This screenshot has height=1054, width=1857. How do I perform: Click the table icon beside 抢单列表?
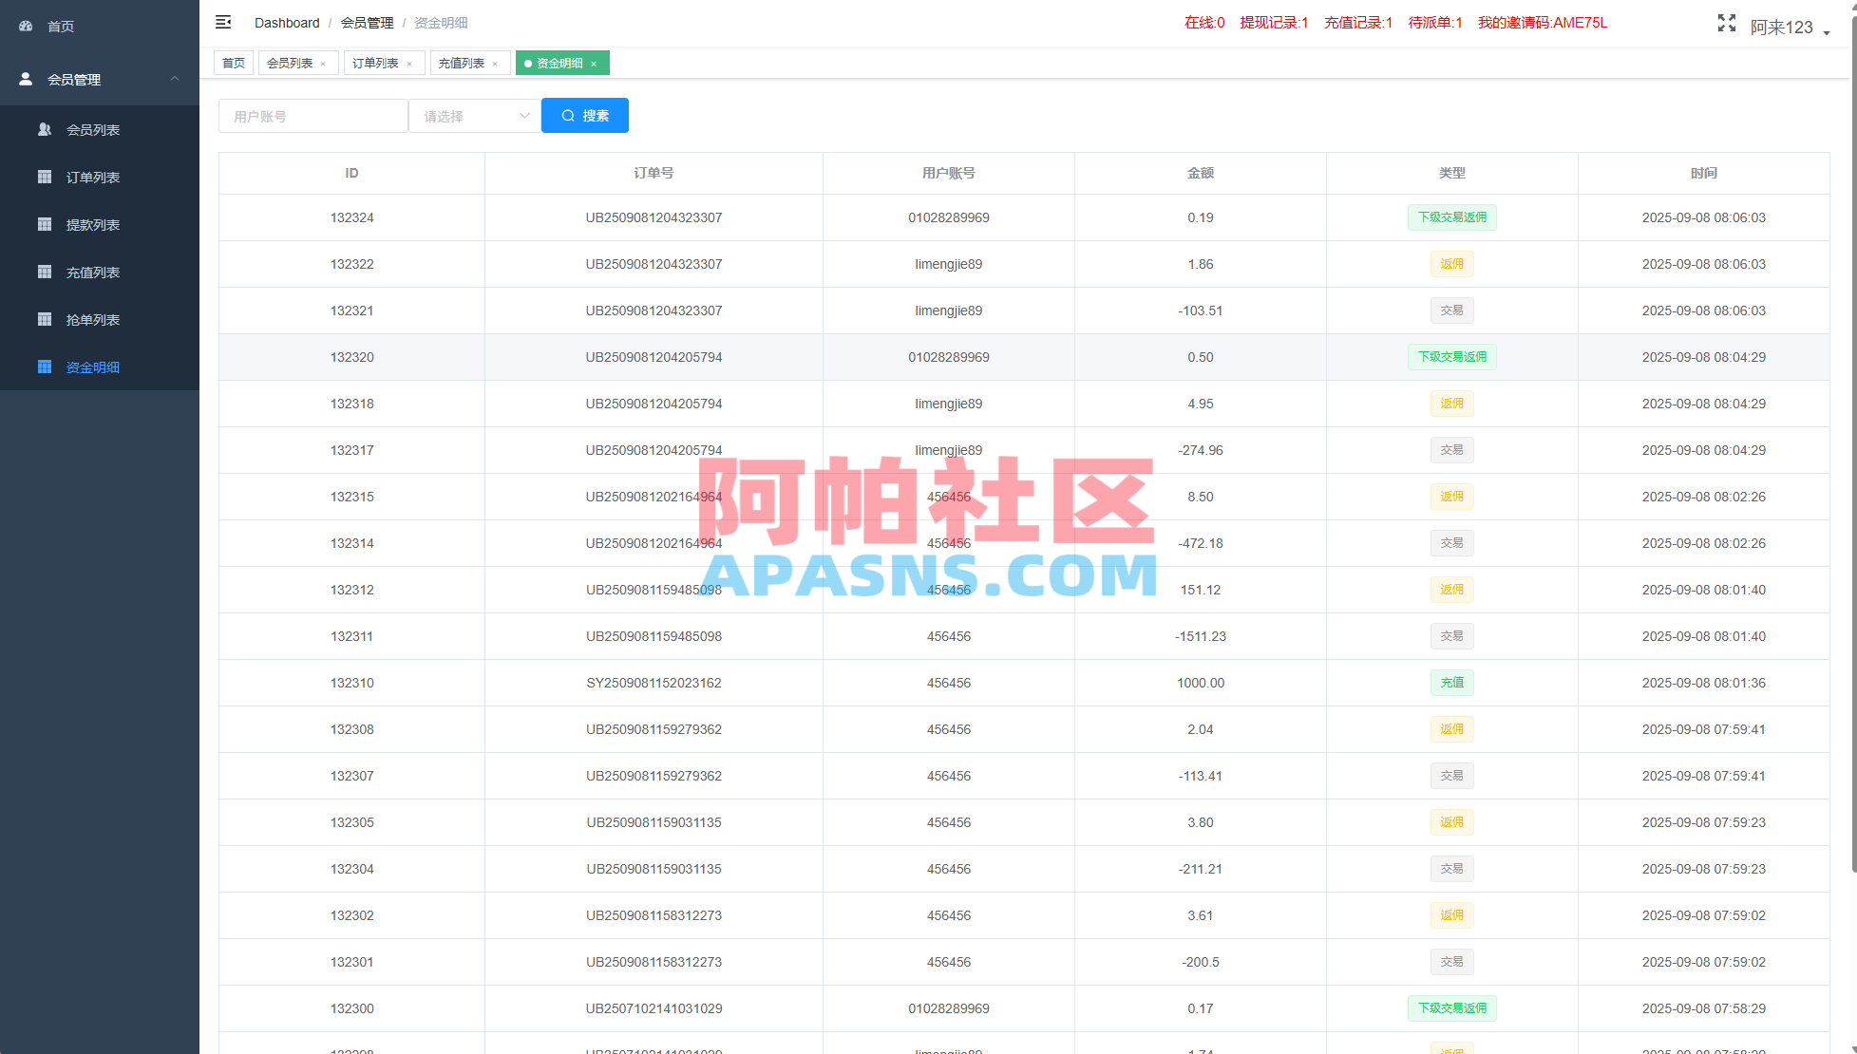coord(45,319)
